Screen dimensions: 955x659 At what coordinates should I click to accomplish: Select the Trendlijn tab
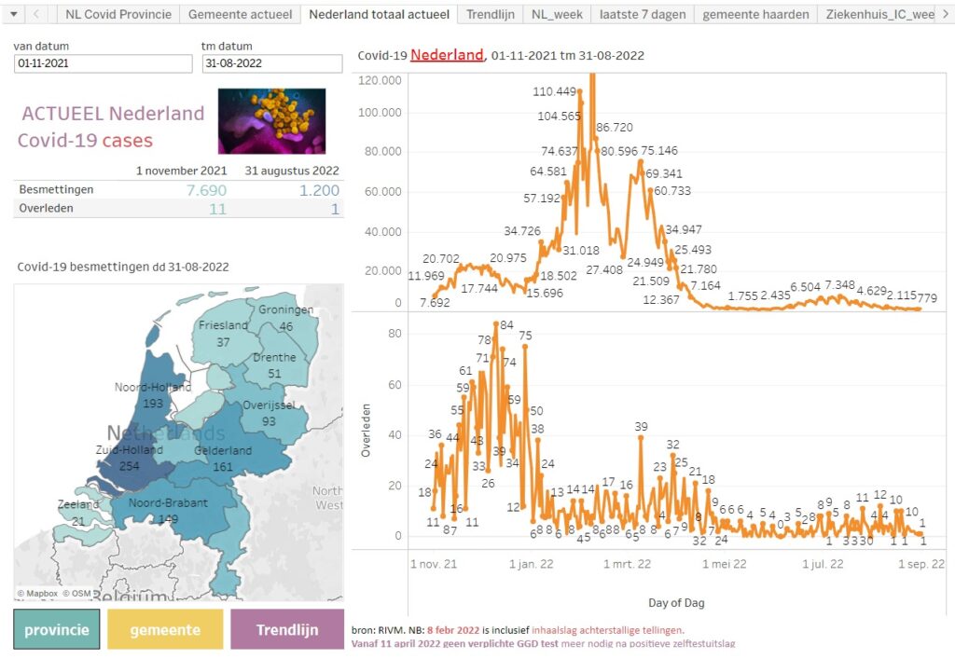[490, 14]
